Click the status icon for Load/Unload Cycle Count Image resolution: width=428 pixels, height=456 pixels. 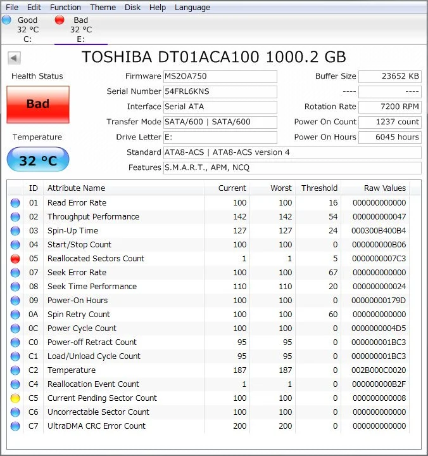tap(15, 356)
